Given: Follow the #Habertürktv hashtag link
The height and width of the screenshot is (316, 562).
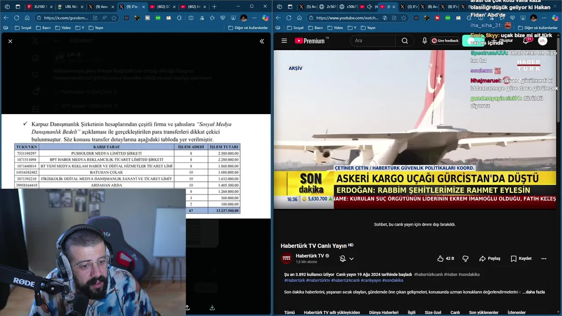Looking at the screenshot, I should pyautogui.click(x=318, y=280).
